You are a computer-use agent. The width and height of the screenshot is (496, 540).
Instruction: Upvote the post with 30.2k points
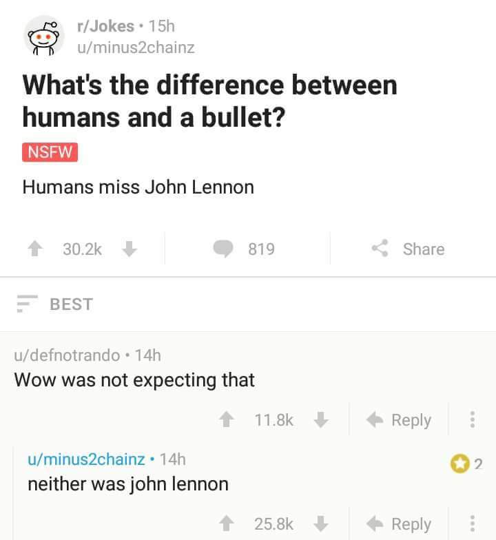pyautogui.click(x=35, y=249)
